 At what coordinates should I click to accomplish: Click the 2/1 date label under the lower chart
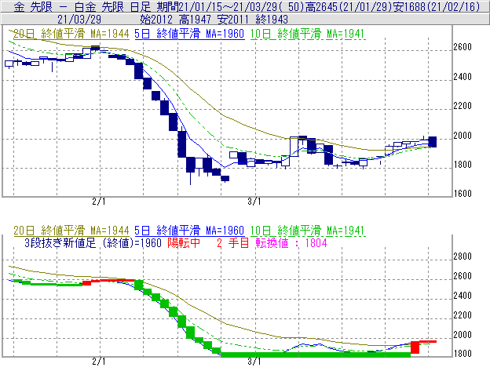pos(99,362)
